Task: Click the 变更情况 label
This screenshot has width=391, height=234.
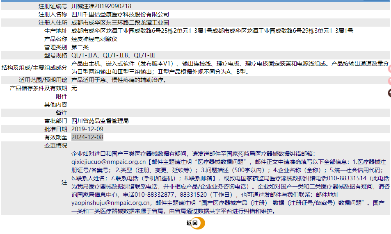Action: pos(56,145)
